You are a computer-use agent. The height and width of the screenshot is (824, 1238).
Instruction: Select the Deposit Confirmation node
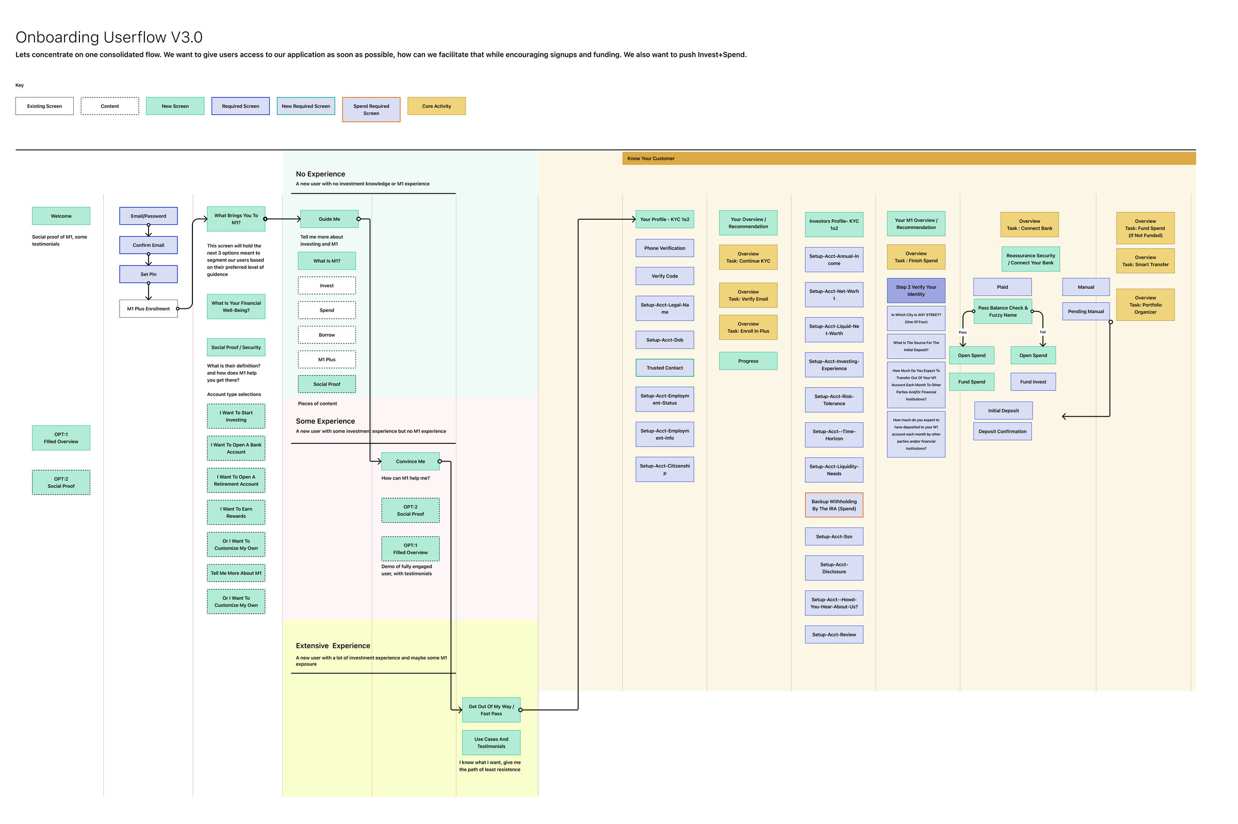[x=1002, y=432]
